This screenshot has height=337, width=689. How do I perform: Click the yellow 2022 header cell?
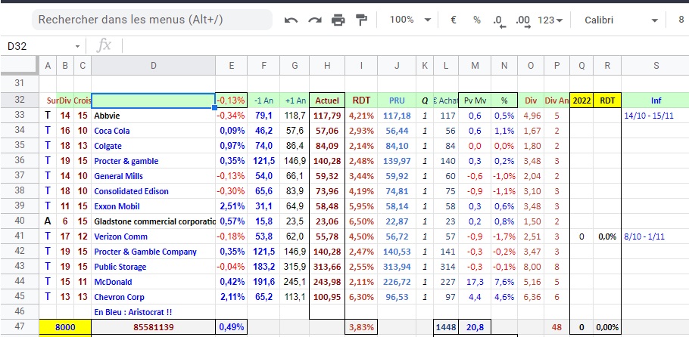pyautogui.click(x=581, y=100)
